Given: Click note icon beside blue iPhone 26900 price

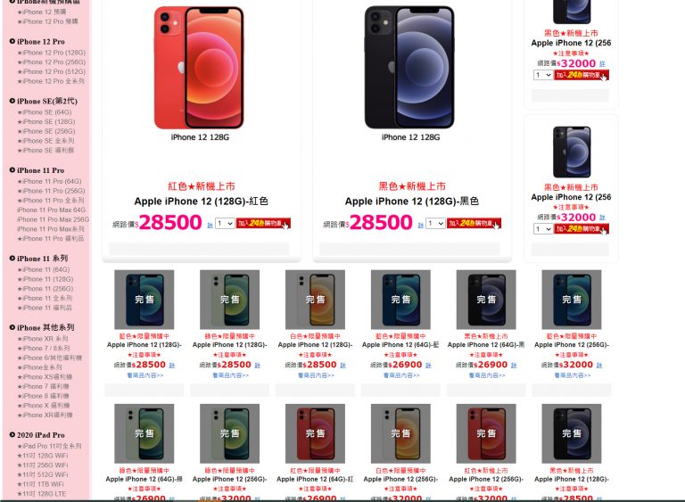Looking at the screenshot, I should click(x=428, y=366).
